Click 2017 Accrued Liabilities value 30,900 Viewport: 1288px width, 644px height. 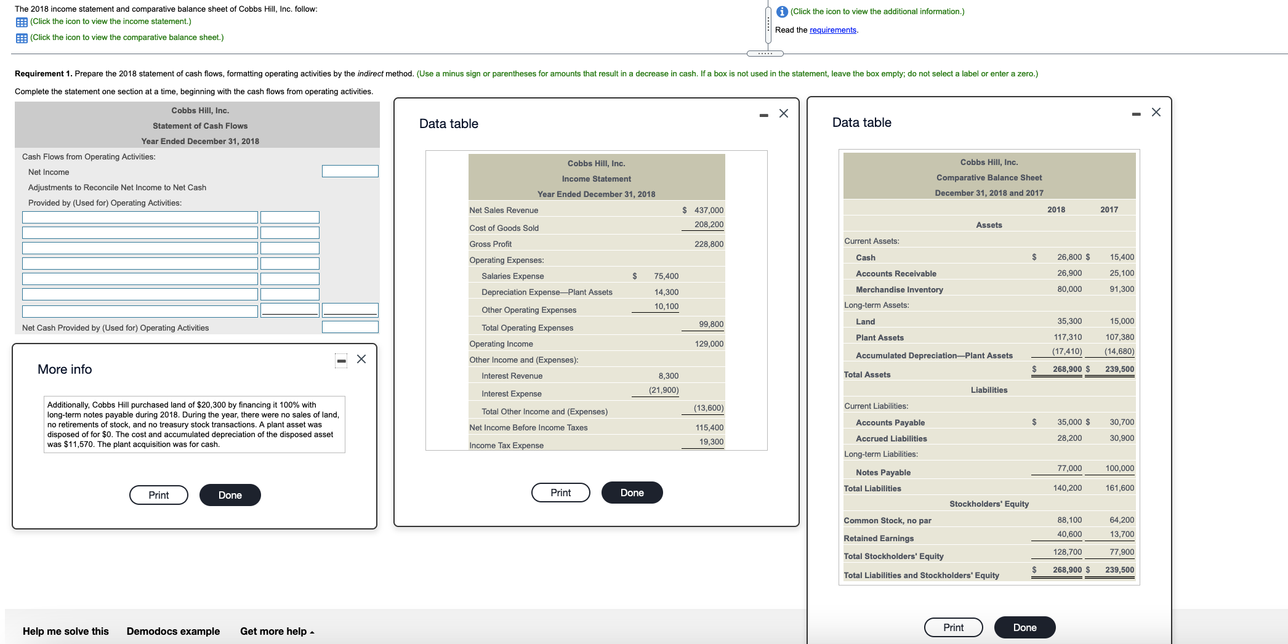point(1122,438)
